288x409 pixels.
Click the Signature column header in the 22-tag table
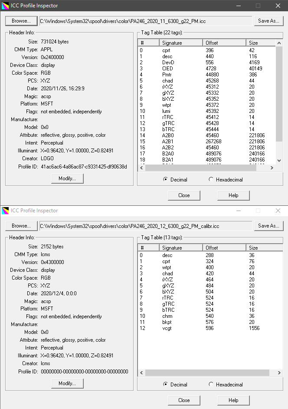pos(180,43)
